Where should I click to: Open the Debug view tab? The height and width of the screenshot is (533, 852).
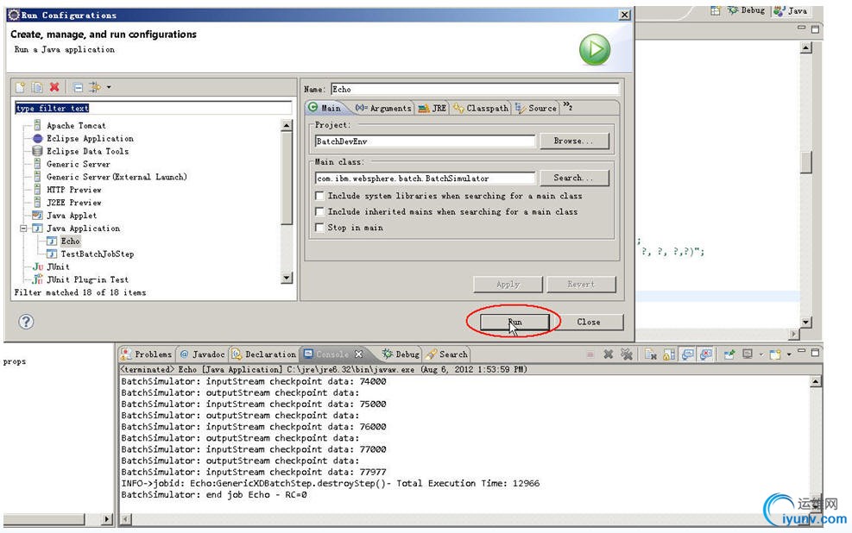point(401,354)
